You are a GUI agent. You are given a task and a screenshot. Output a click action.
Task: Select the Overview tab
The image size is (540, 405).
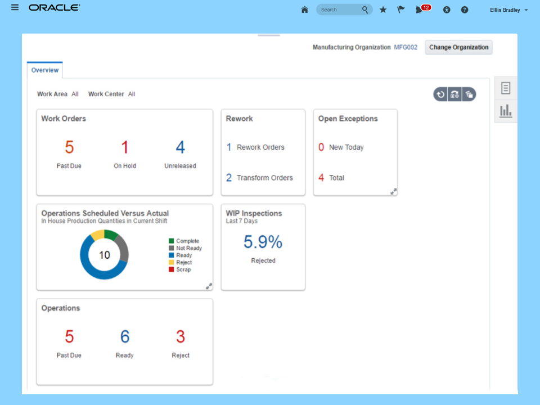(x=45, y=70)
